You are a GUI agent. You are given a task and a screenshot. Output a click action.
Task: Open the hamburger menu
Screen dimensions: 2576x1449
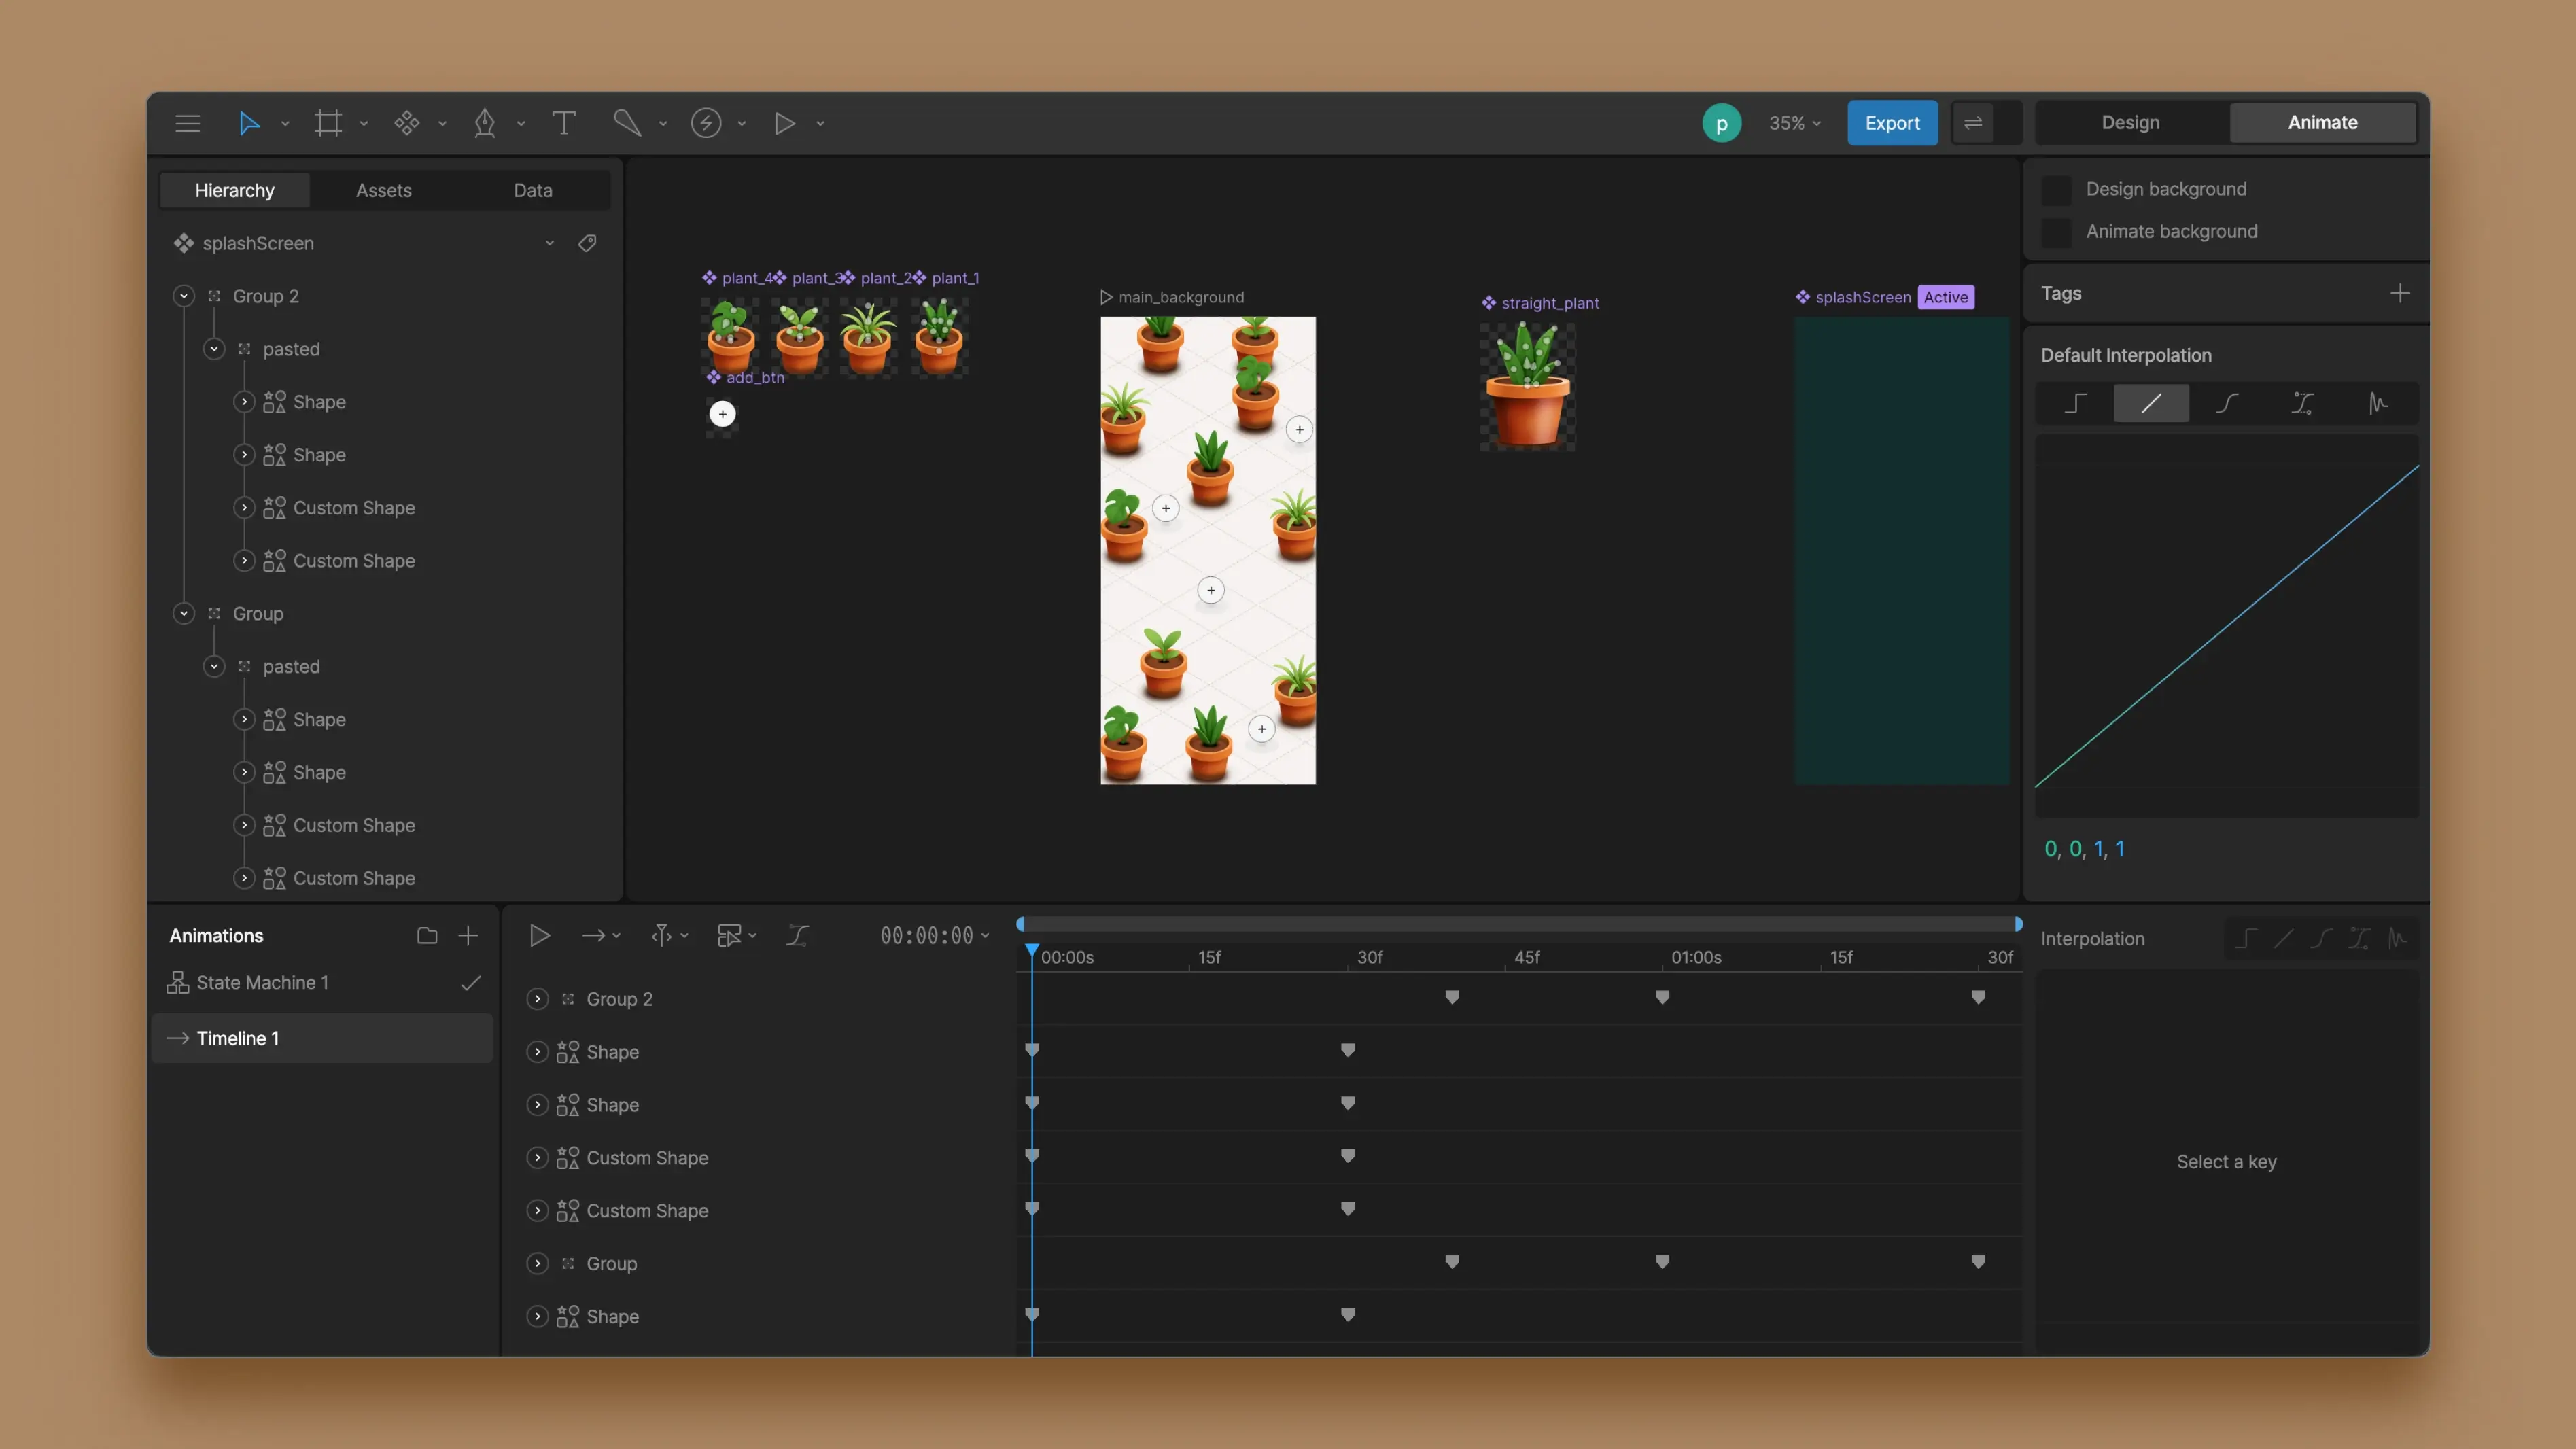coord(187,123)
